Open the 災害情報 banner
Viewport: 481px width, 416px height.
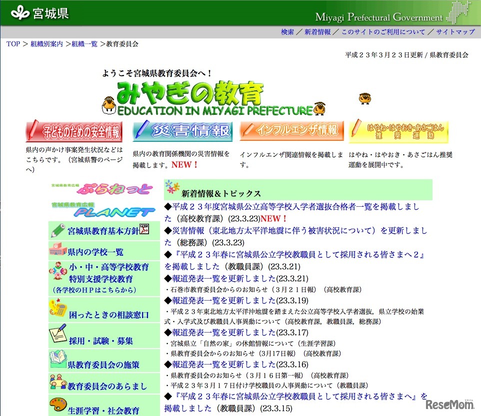pyautogui.click(x=182, y=130)
